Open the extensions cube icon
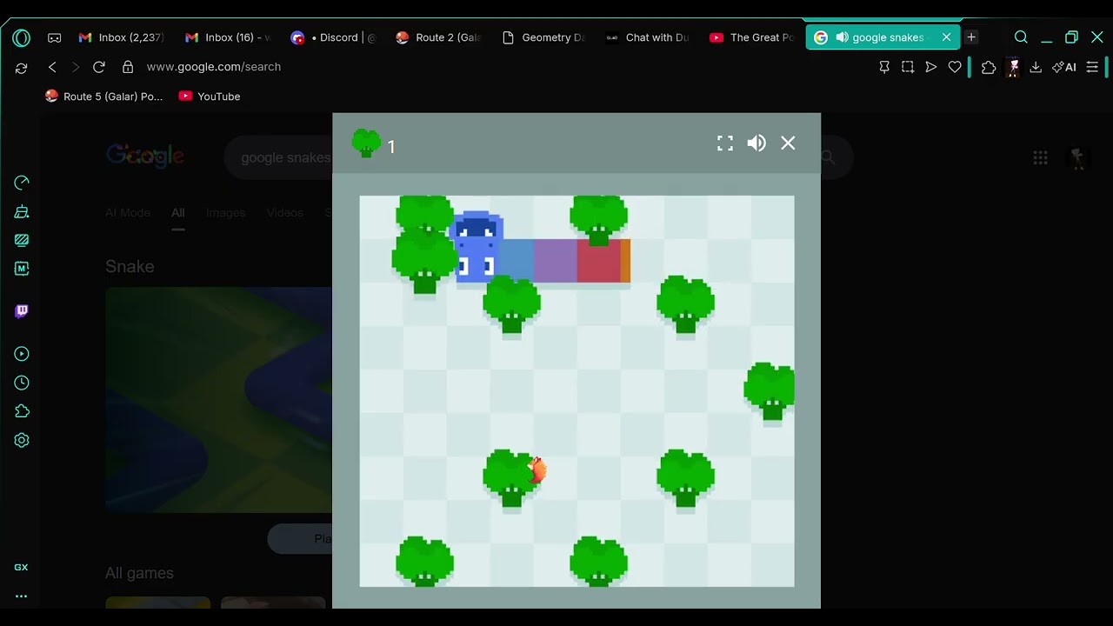 (x=989, y=67)
